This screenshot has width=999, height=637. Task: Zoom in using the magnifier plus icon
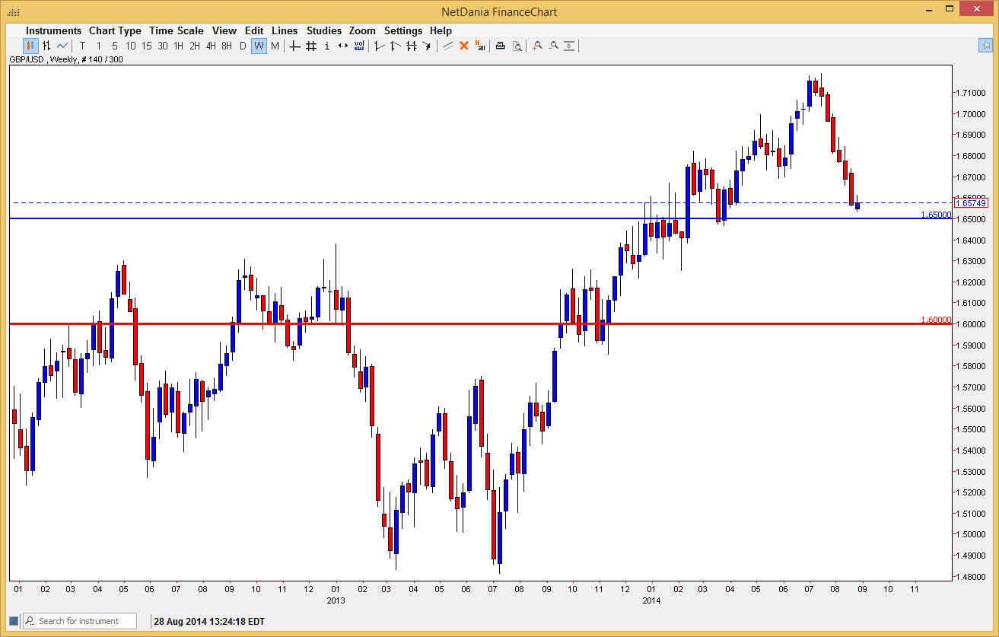click(536, 46)
